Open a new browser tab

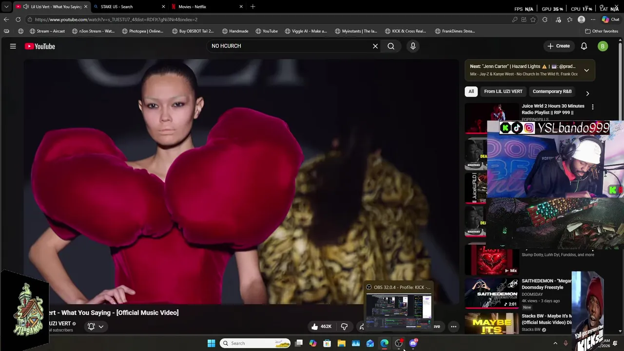point(253,7)
